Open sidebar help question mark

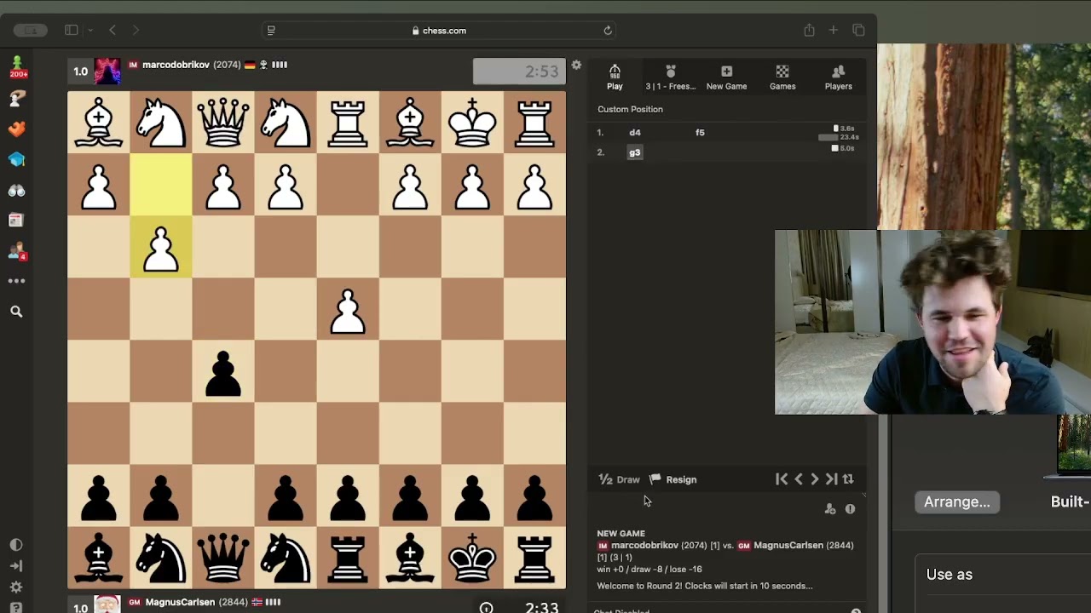15,607
